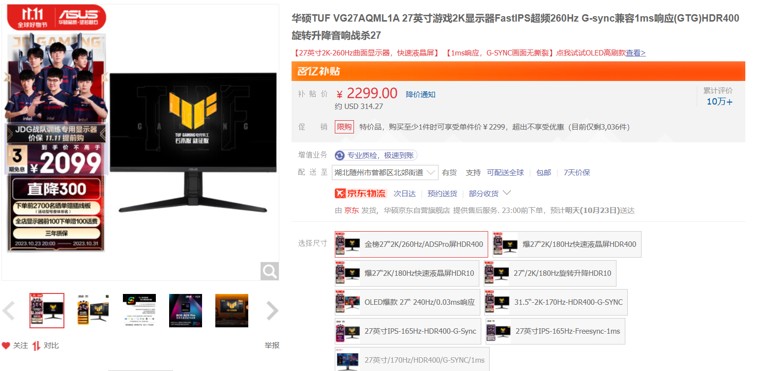
Task: Click the 增值业务 label
Action: point(313,155)
